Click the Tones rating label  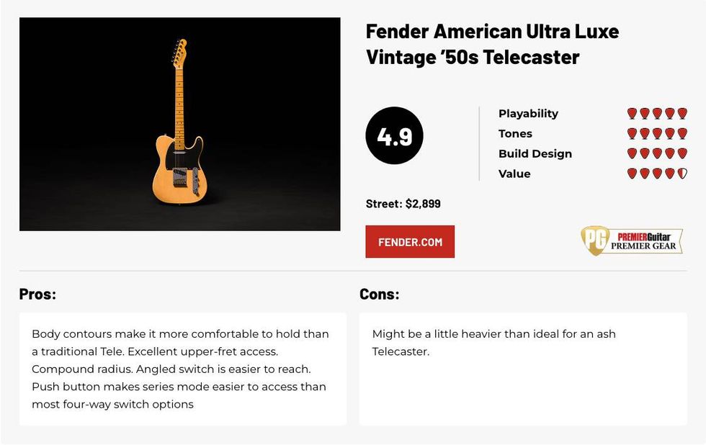515,134
